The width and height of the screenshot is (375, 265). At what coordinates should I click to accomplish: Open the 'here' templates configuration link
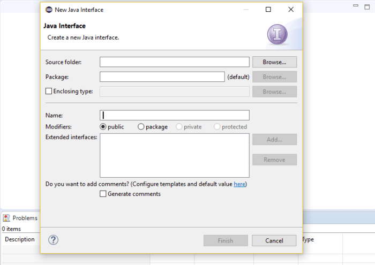(x=239, y=184)
